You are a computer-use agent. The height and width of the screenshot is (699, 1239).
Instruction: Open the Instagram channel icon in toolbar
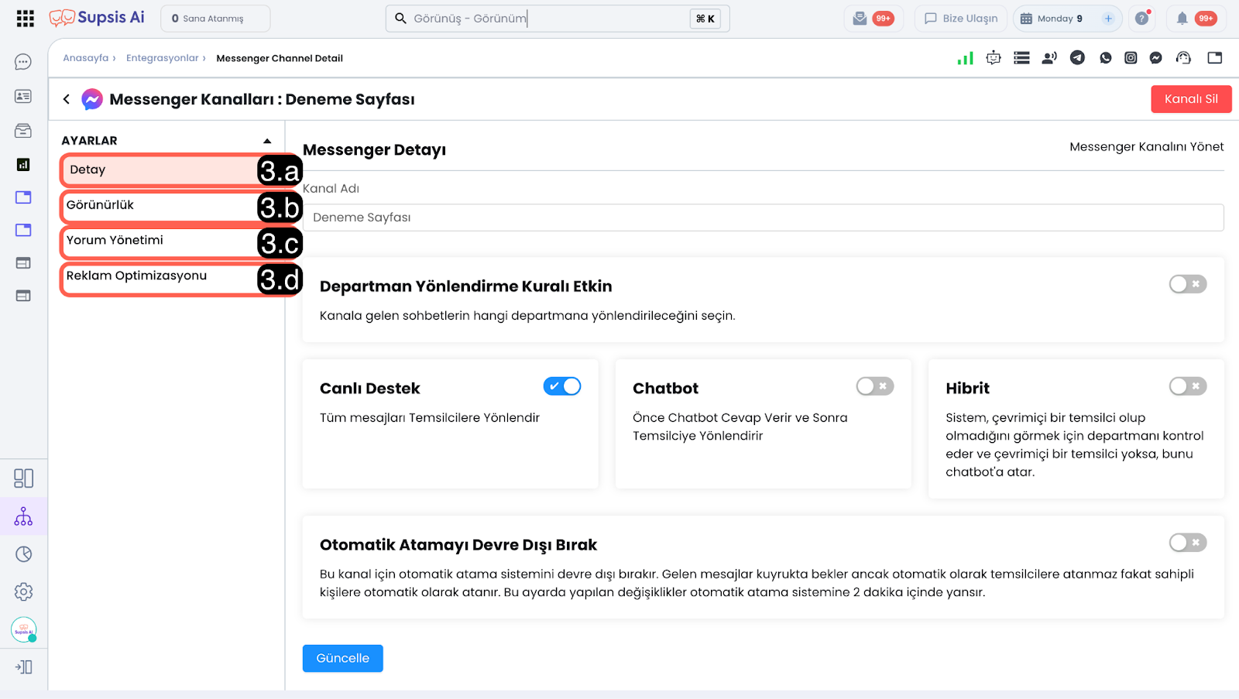[1131, 58]
